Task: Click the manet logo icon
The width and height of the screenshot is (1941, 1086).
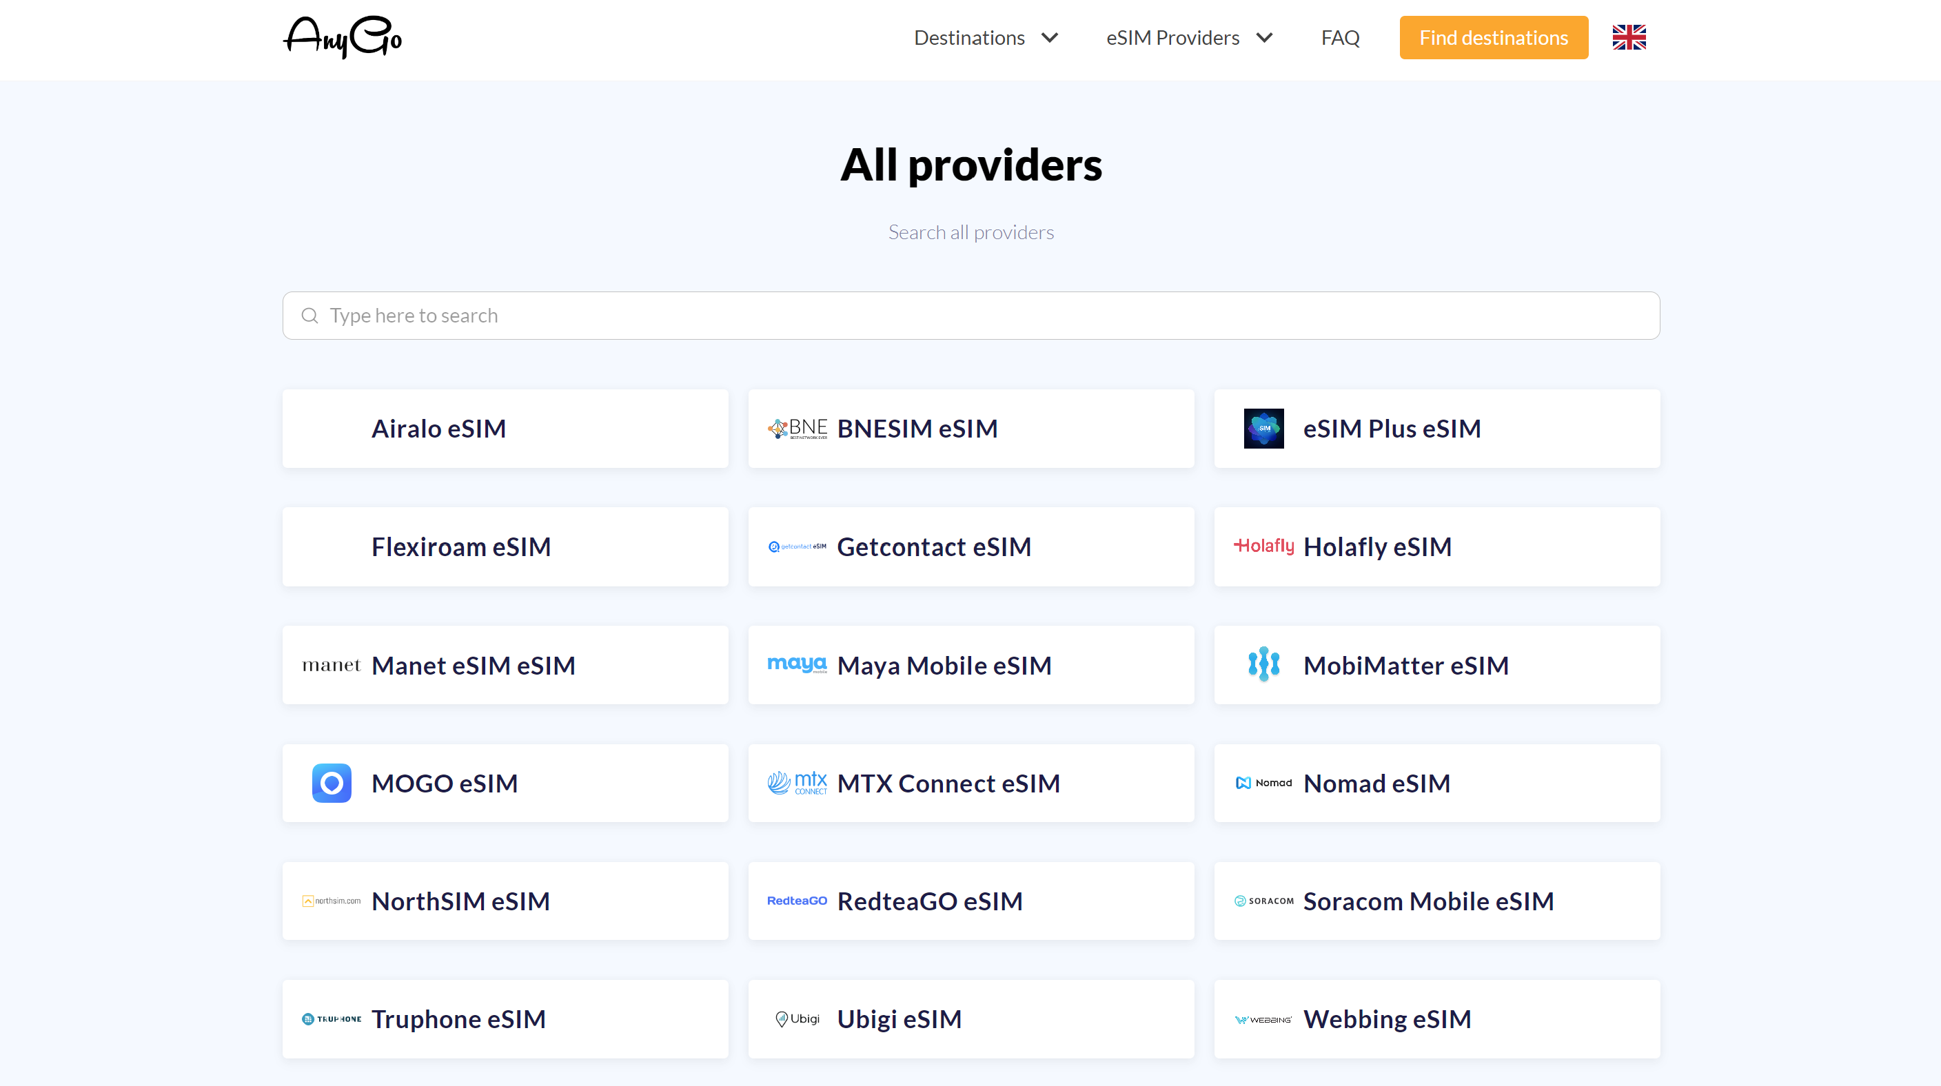Action: point(332,665)
